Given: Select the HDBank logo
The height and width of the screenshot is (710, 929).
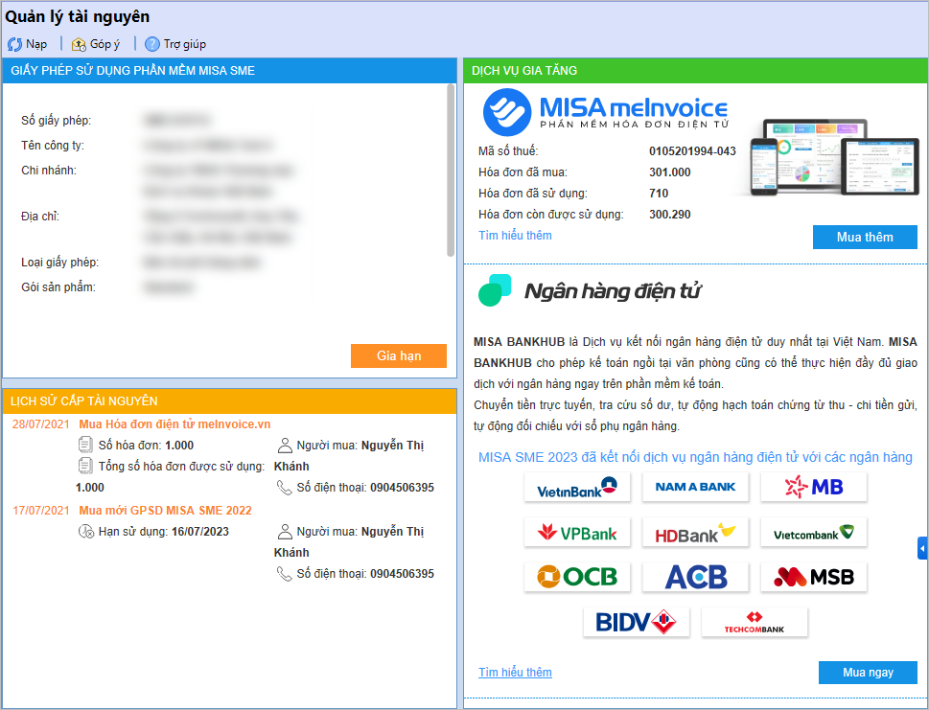Looking at the screenshot, I should tap(695, 532).
